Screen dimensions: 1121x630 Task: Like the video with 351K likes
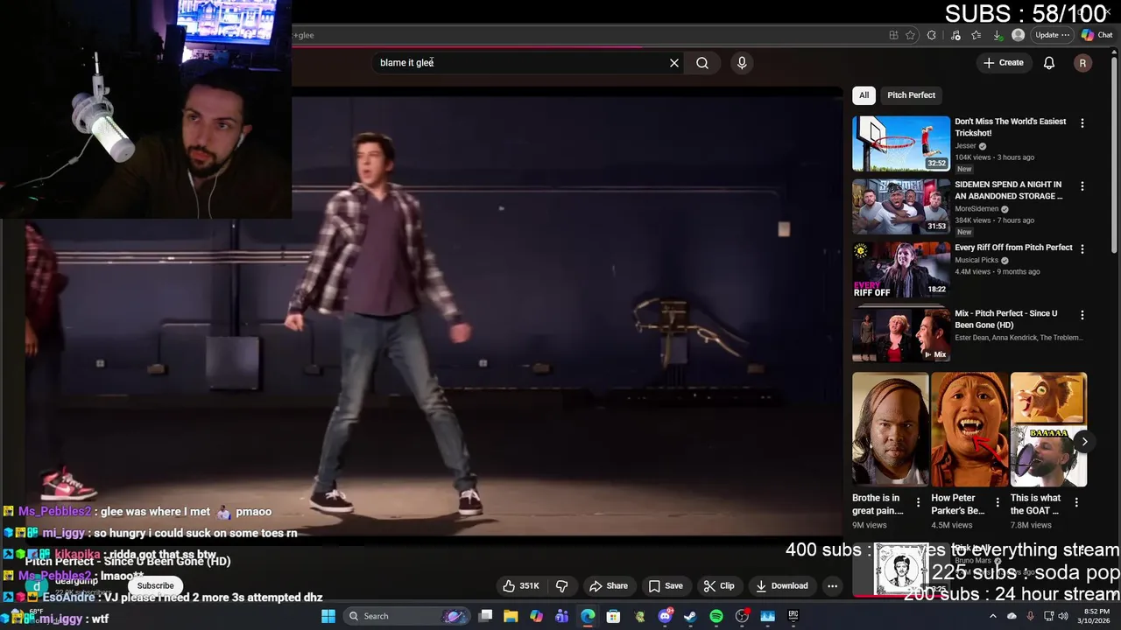520,586
